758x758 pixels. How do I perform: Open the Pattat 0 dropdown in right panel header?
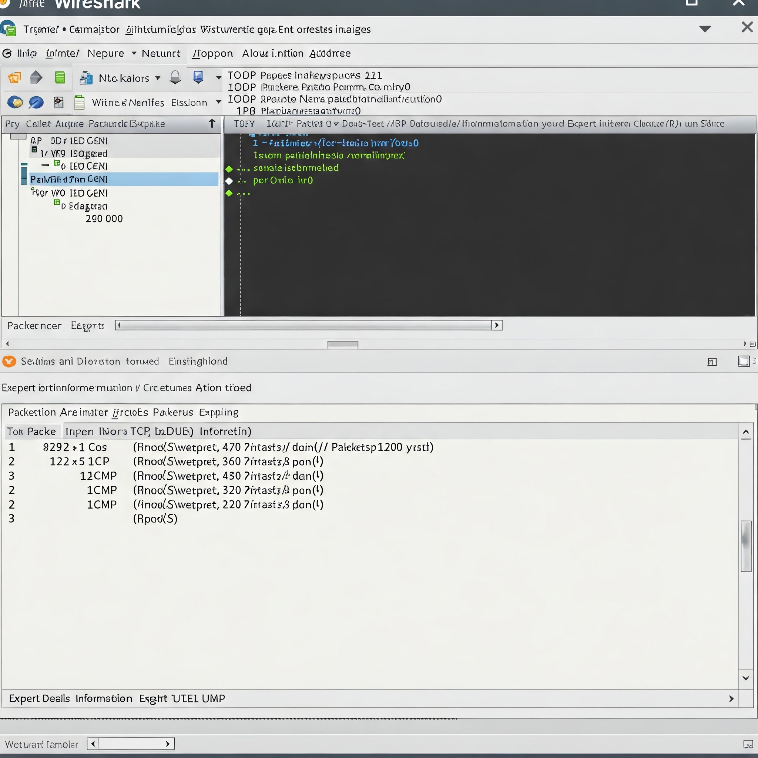click(x=336, y=124)
